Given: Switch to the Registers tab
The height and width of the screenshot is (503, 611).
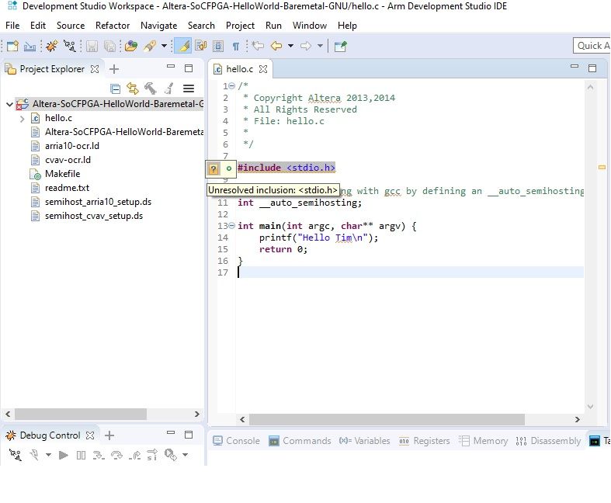Looking at the screenshot, I should 425,441.
